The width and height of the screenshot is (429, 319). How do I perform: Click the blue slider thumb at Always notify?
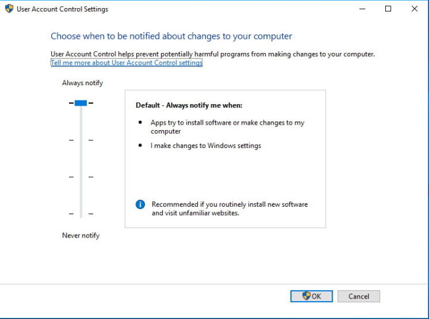click(81, 103)
